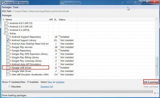Check the Google USB Driver checkbox

pos(8,68)
